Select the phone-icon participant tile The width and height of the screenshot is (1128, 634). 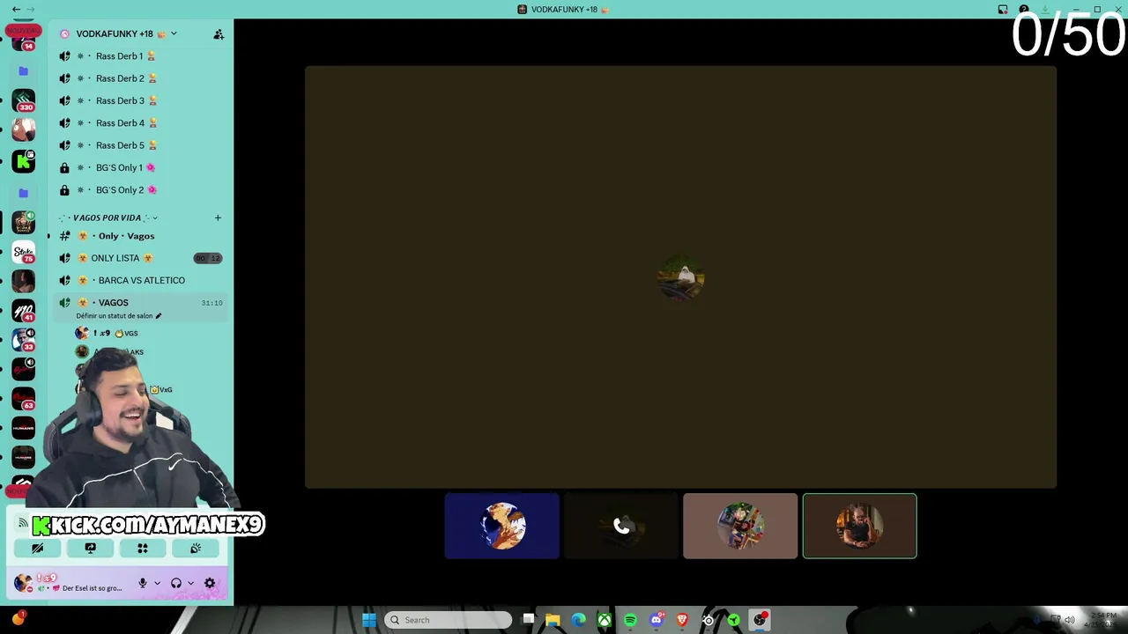621,526
